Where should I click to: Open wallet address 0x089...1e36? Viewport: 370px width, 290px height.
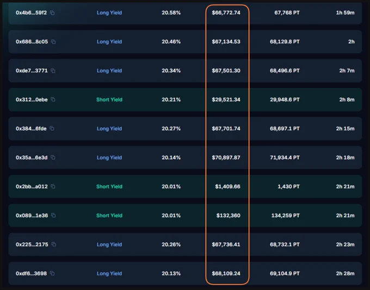tap(32, 216)
